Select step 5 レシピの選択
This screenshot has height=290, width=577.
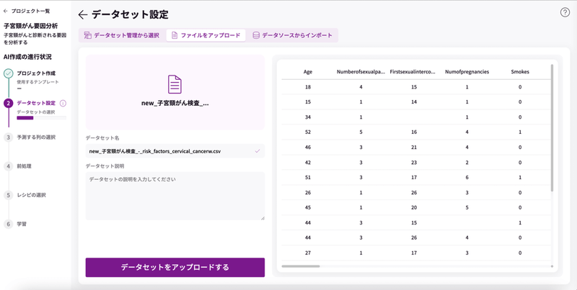click(x=31, y=195)
